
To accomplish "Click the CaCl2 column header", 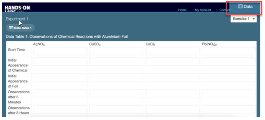I will (x=151, y=44).
